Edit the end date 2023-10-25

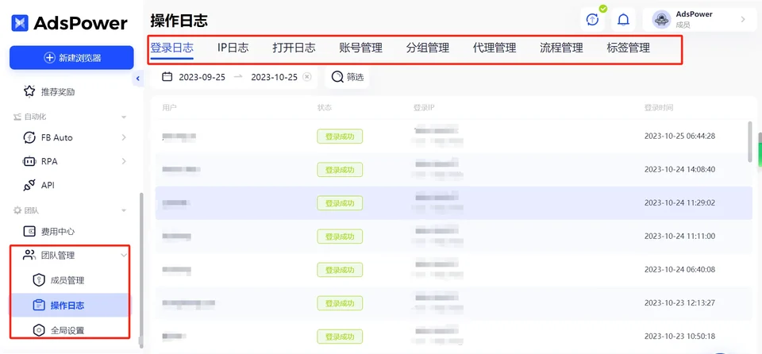coord(274,77)
